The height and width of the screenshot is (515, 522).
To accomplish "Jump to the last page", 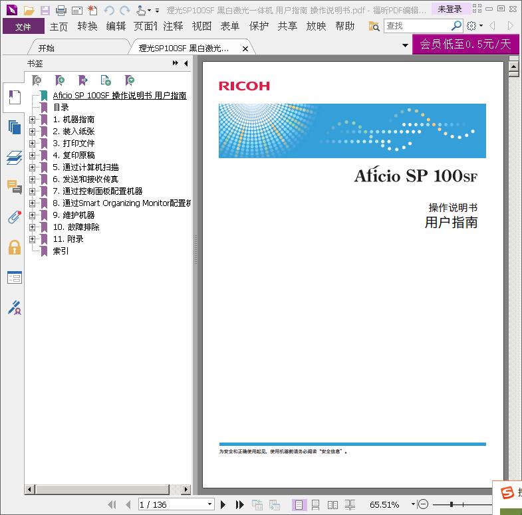I will 239,504.
